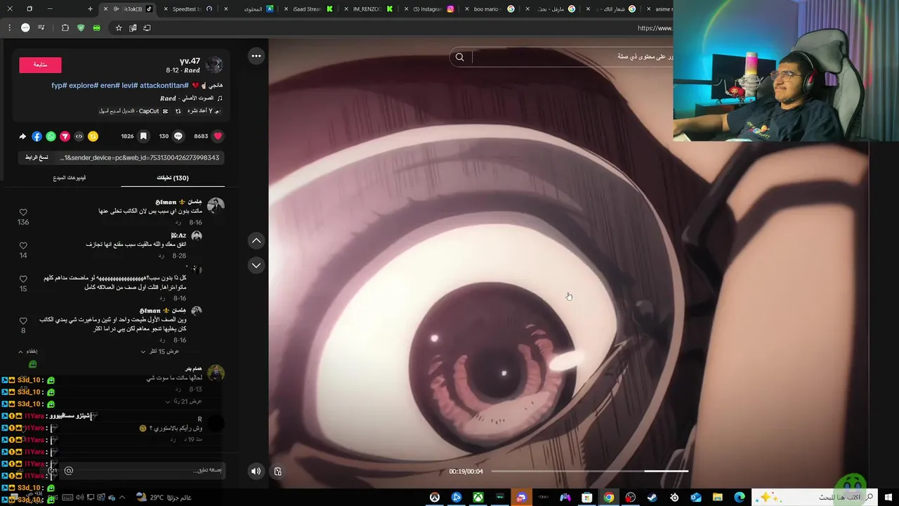Click the white share arrow icon
Image resolution: width=899 pixels, height=506 pixels.
22,136
